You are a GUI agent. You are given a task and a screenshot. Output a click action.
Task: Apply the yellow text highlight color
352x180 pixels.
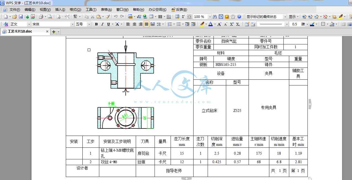(202, 24)
